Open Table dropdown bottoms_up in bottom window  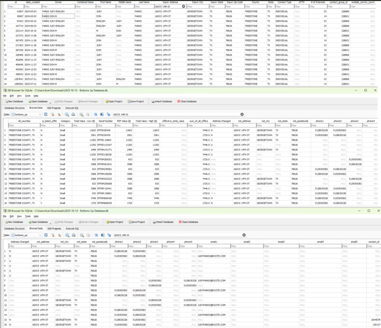pyautogui.click(x=26, y=235)
